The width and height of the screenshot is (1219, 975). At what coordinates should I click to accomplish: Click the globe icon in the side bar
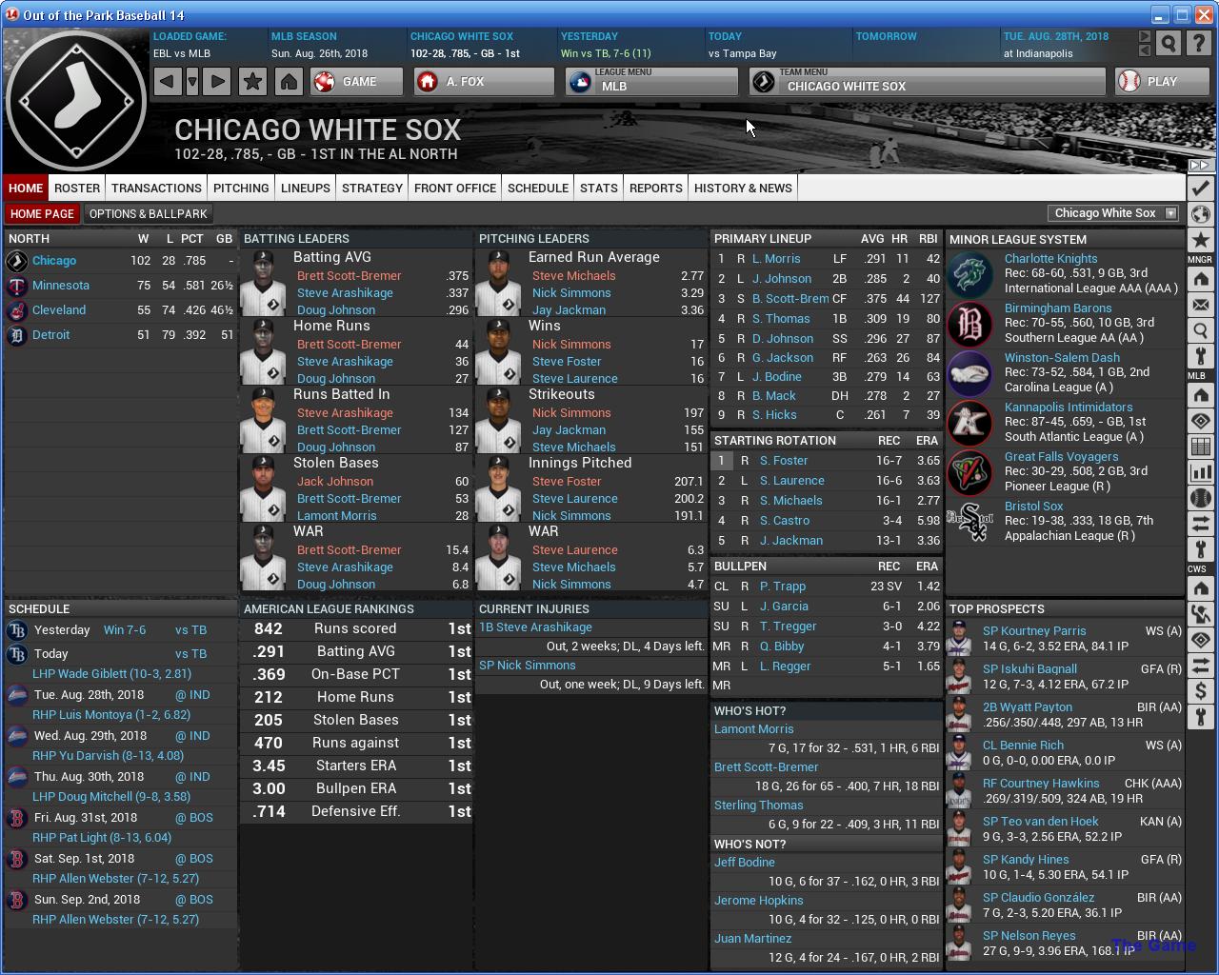coord(1200,214)
